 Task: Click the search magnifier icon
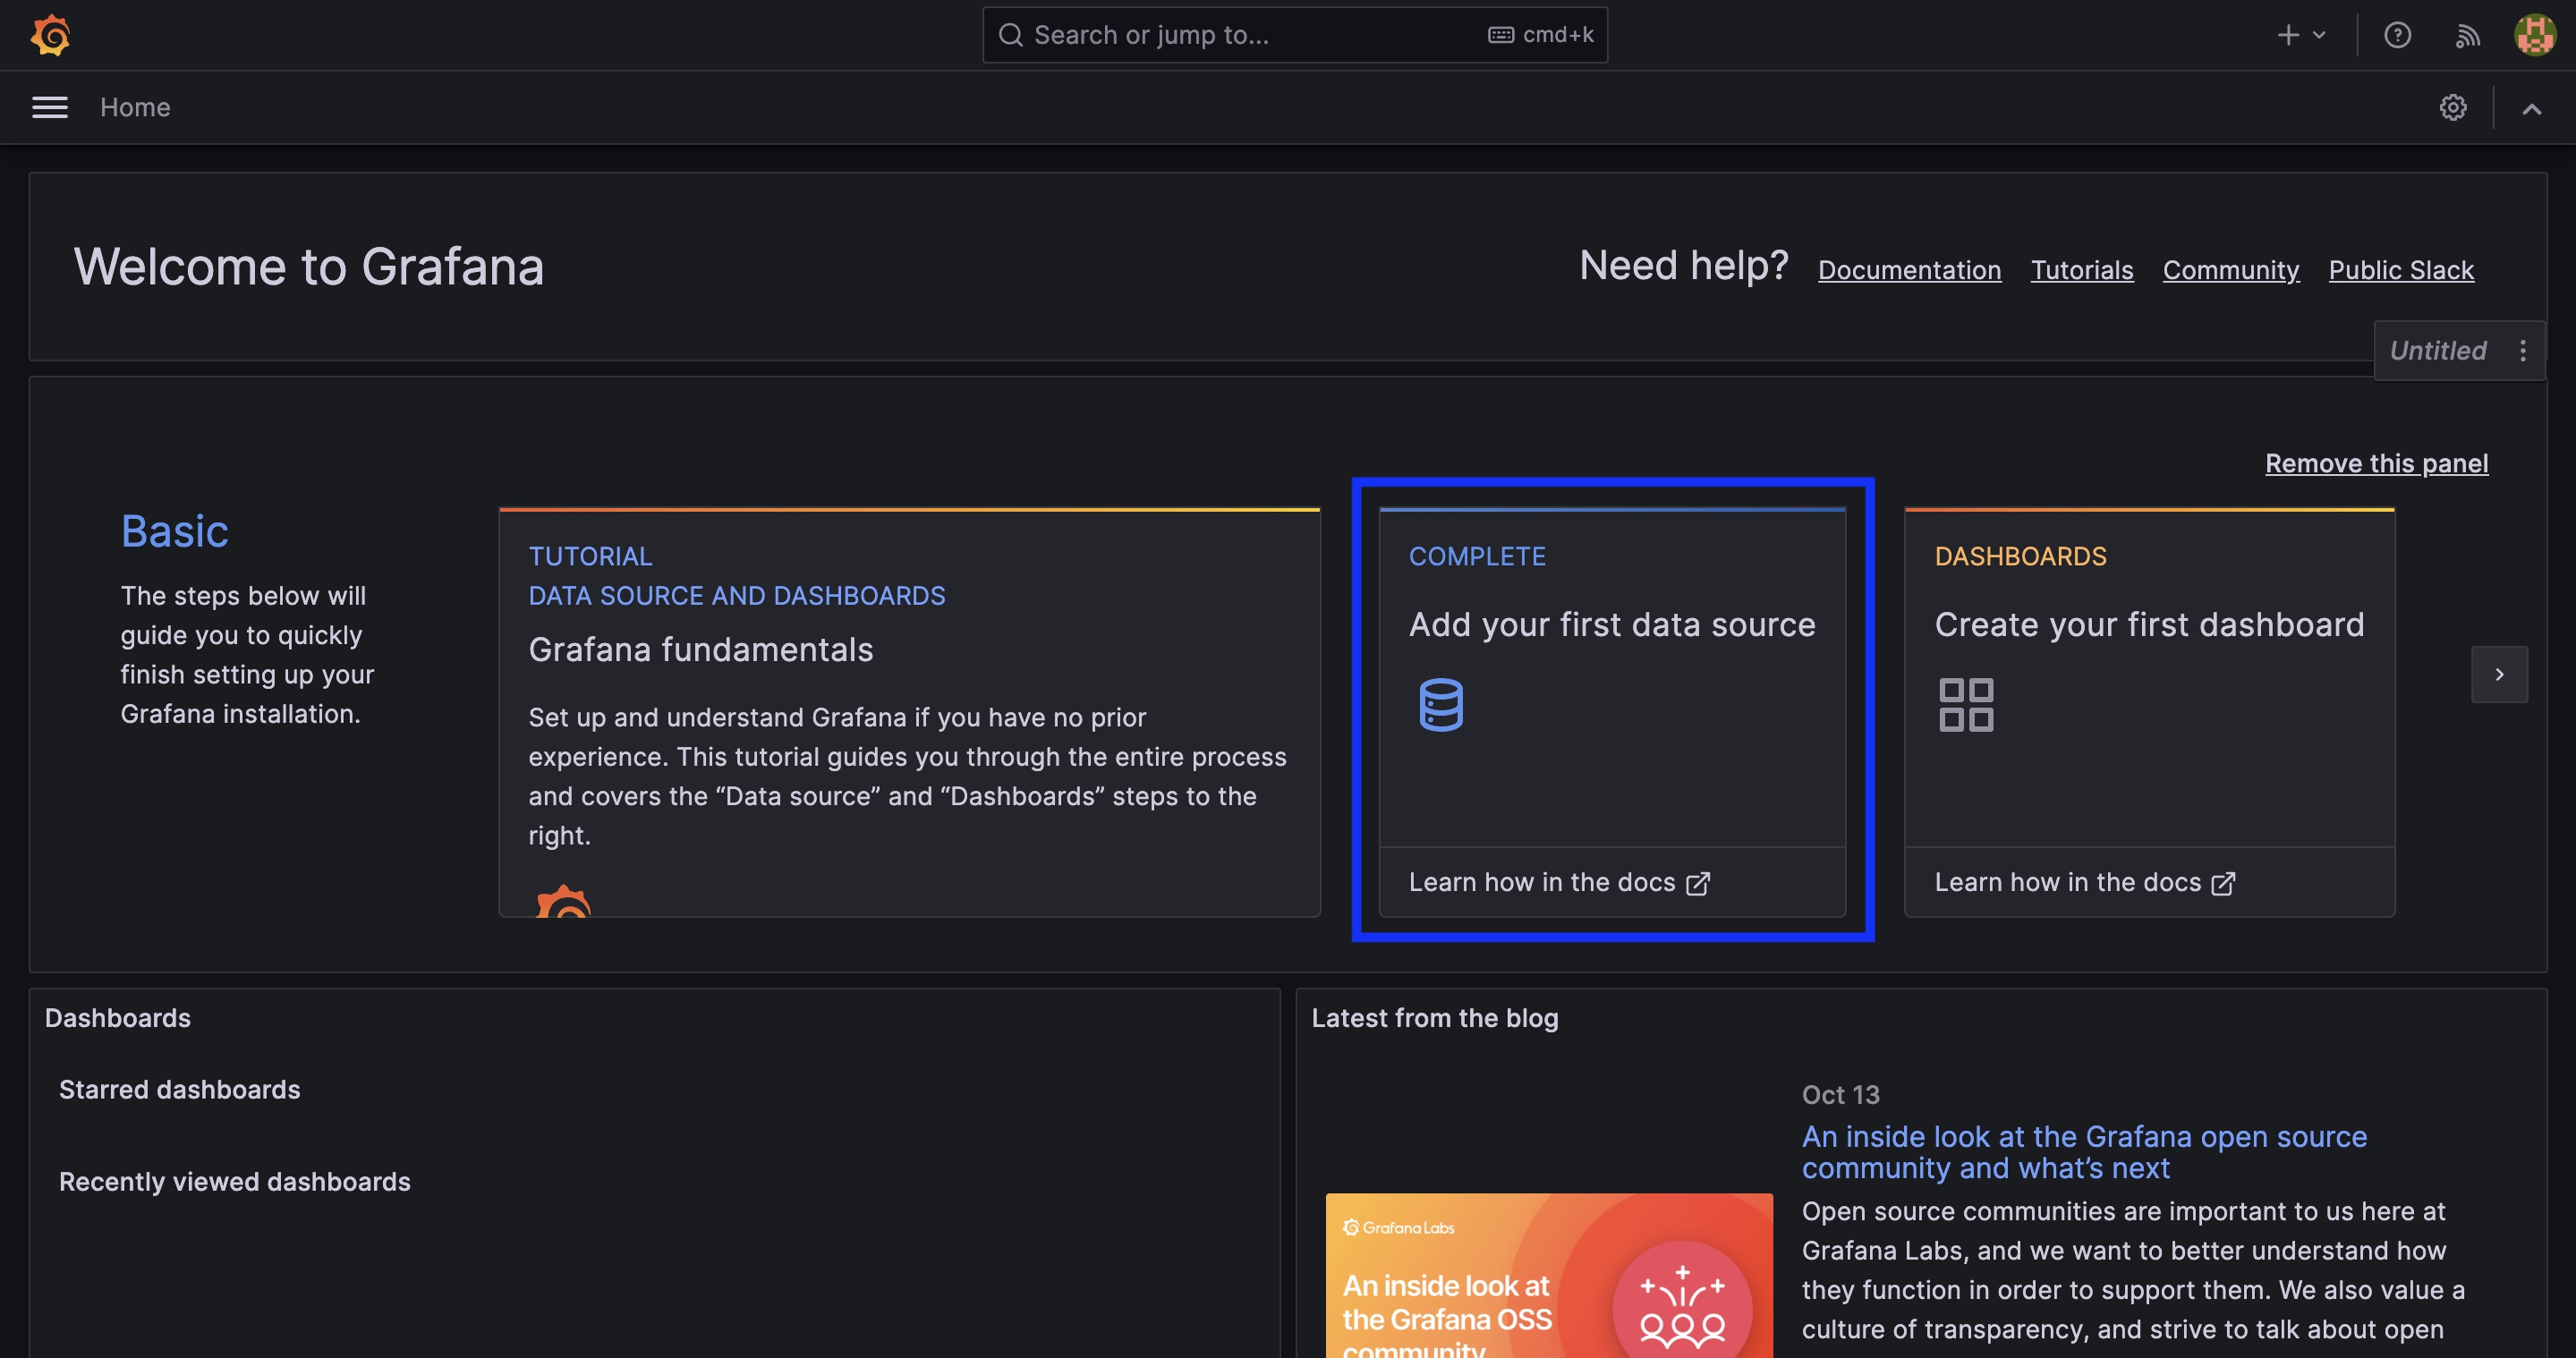point(1010,35)
